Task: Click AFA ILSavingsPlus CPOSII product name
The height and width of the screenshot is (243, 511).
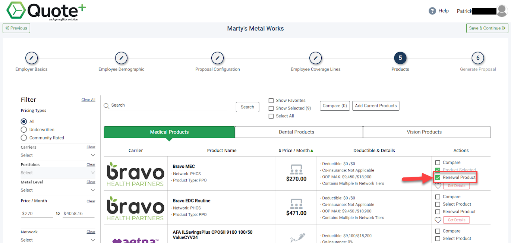Action: click(212, 235)
